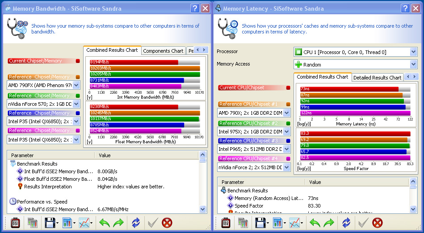Click bar chart icon in Memory Latency toolbar

click(277, 223)
